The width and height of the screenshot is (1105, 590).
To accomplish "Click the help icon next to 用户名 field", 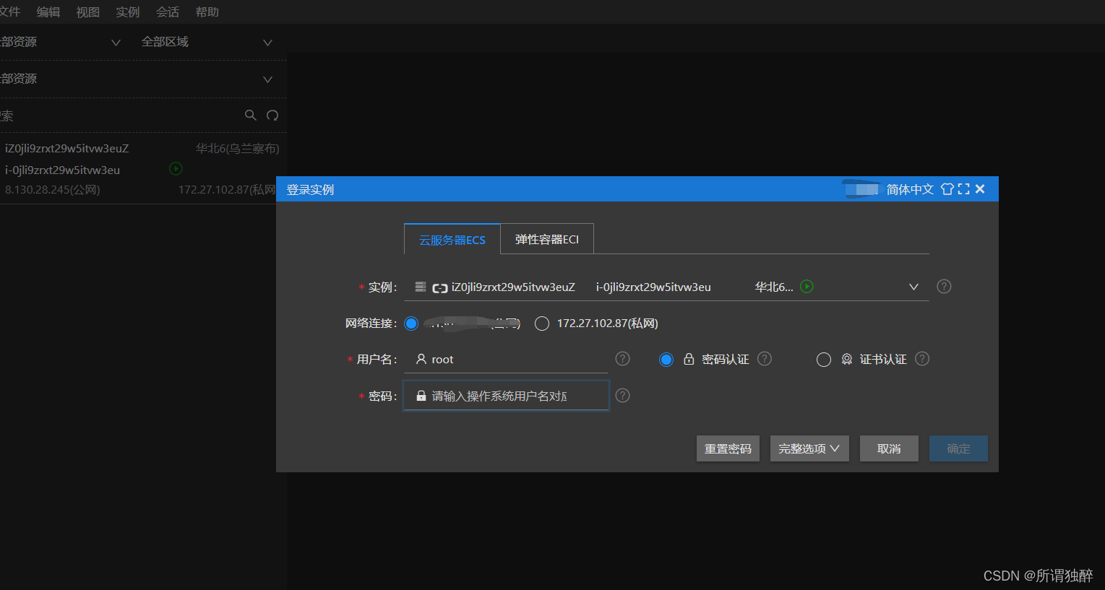I will click(622, 359).
